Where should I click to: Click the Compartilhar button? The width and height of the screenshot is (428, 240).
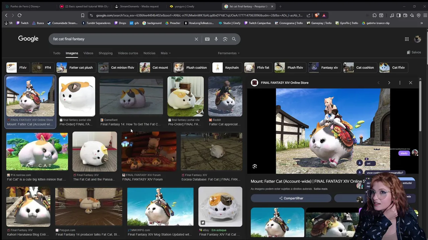[x=291, y=198]
